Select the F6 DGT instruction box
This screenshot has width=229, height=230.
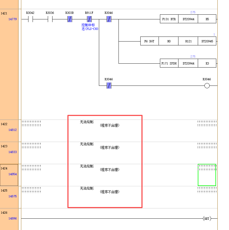tap(149, 41)
